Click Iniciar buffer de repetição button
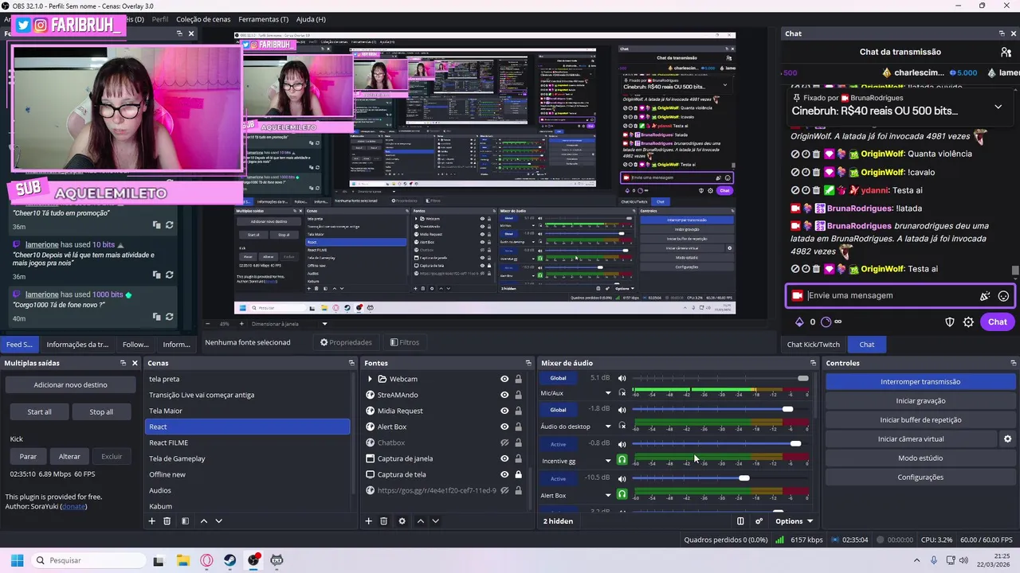Image resolution: width=1020 pixels, height=573 pixels. pyautogui.click(x=920, y=419)
